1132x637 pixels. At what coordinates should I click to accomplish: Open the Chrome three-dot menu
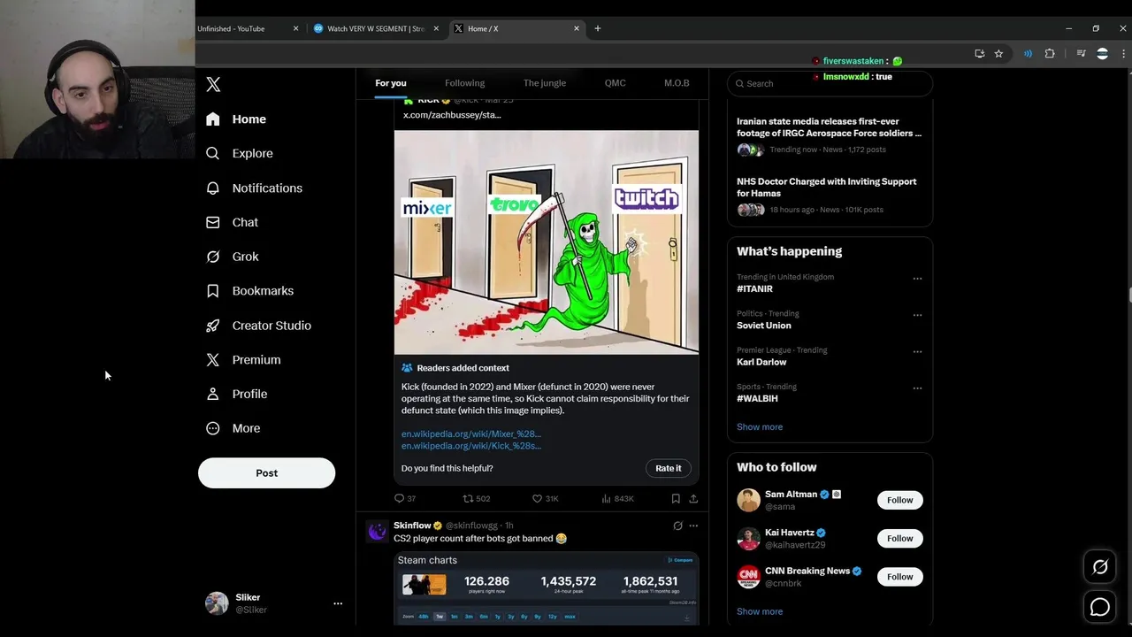pyautogui.click(x=1123, y=54)
